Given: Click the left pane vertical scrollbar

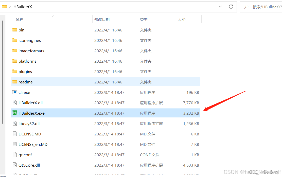Looking at the screenshot, I should [x=3, y=72].
